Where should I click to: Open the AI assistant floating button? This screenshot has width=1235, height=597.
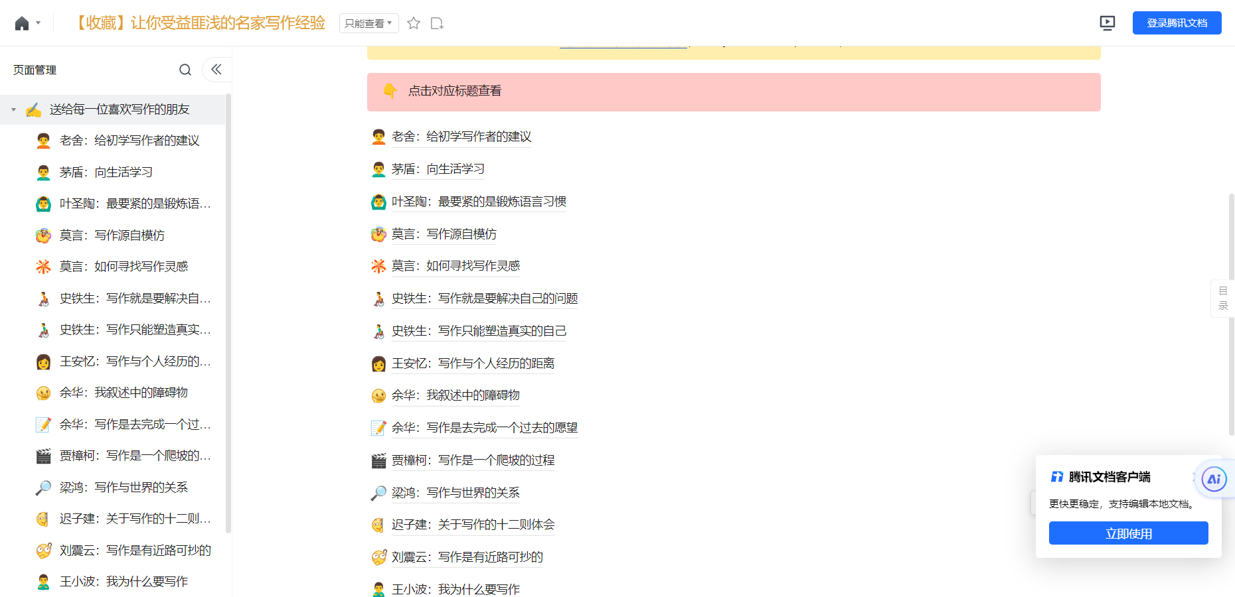point(1214,479)
